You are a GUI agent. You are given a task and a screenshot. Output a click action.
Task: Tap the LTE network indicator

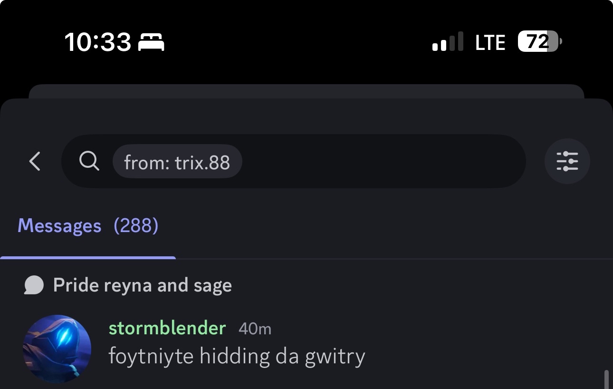click(490, 43)
